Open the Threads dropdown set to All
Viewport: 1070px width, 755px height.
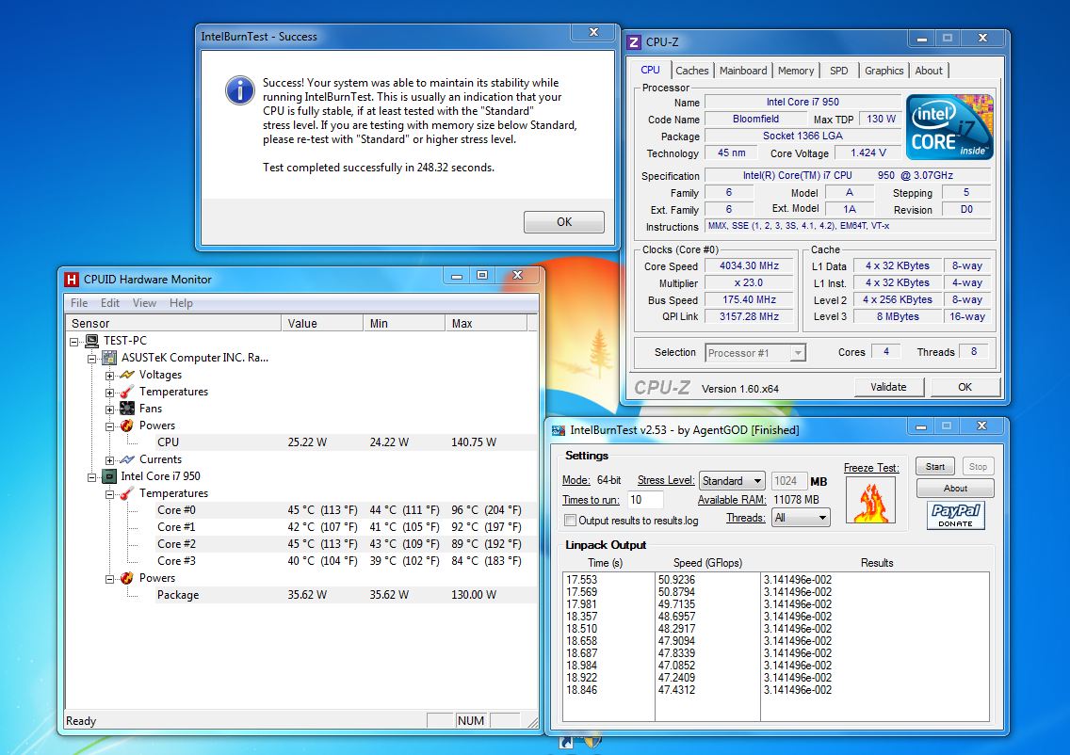(x=801, y=518)
